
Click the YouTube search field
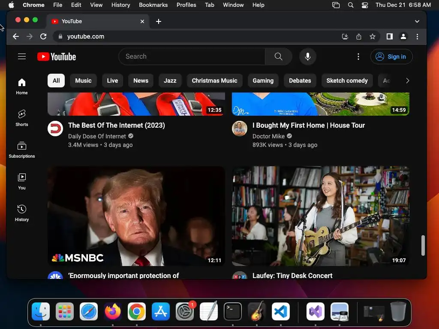coord(192,57)
